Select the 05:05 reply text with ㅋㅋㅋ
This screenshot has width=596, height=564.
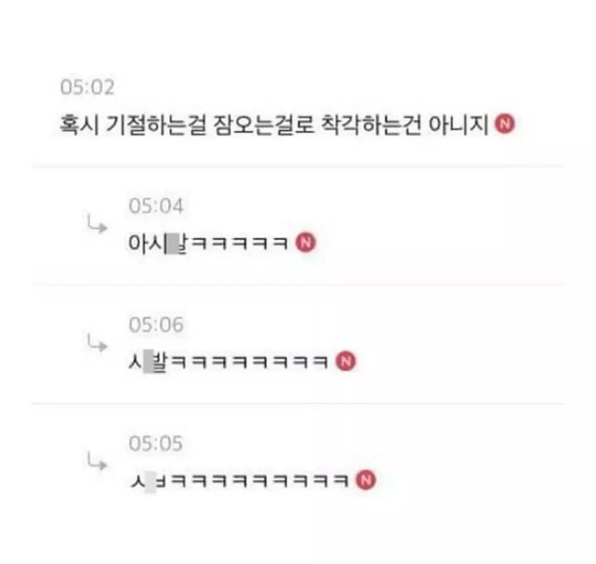238,481
